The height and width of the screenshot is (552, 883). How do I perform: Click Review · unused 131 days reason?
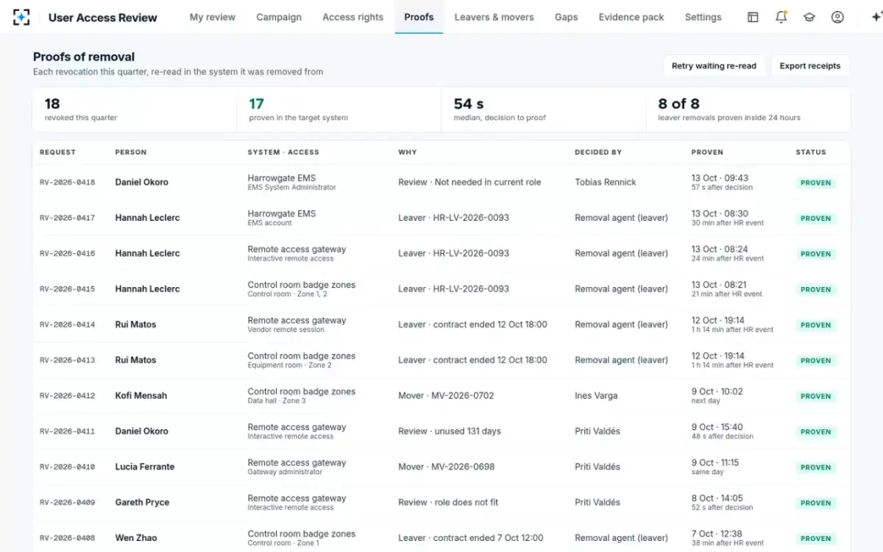(450, 431)
